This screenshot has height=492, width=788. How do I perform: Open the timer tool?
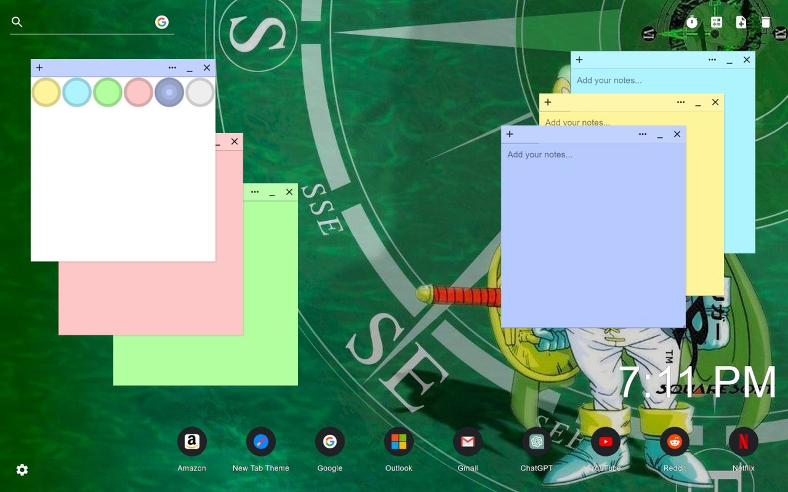(692, 22)
